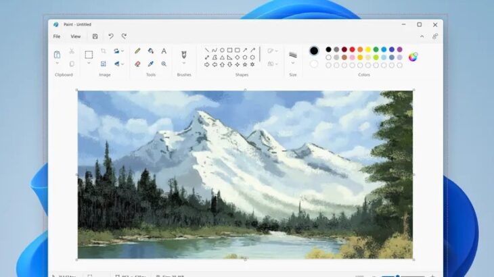Pick the Fill bucket tool
Image resolution: width=494 pixels, height=277 pixels.
150,51
